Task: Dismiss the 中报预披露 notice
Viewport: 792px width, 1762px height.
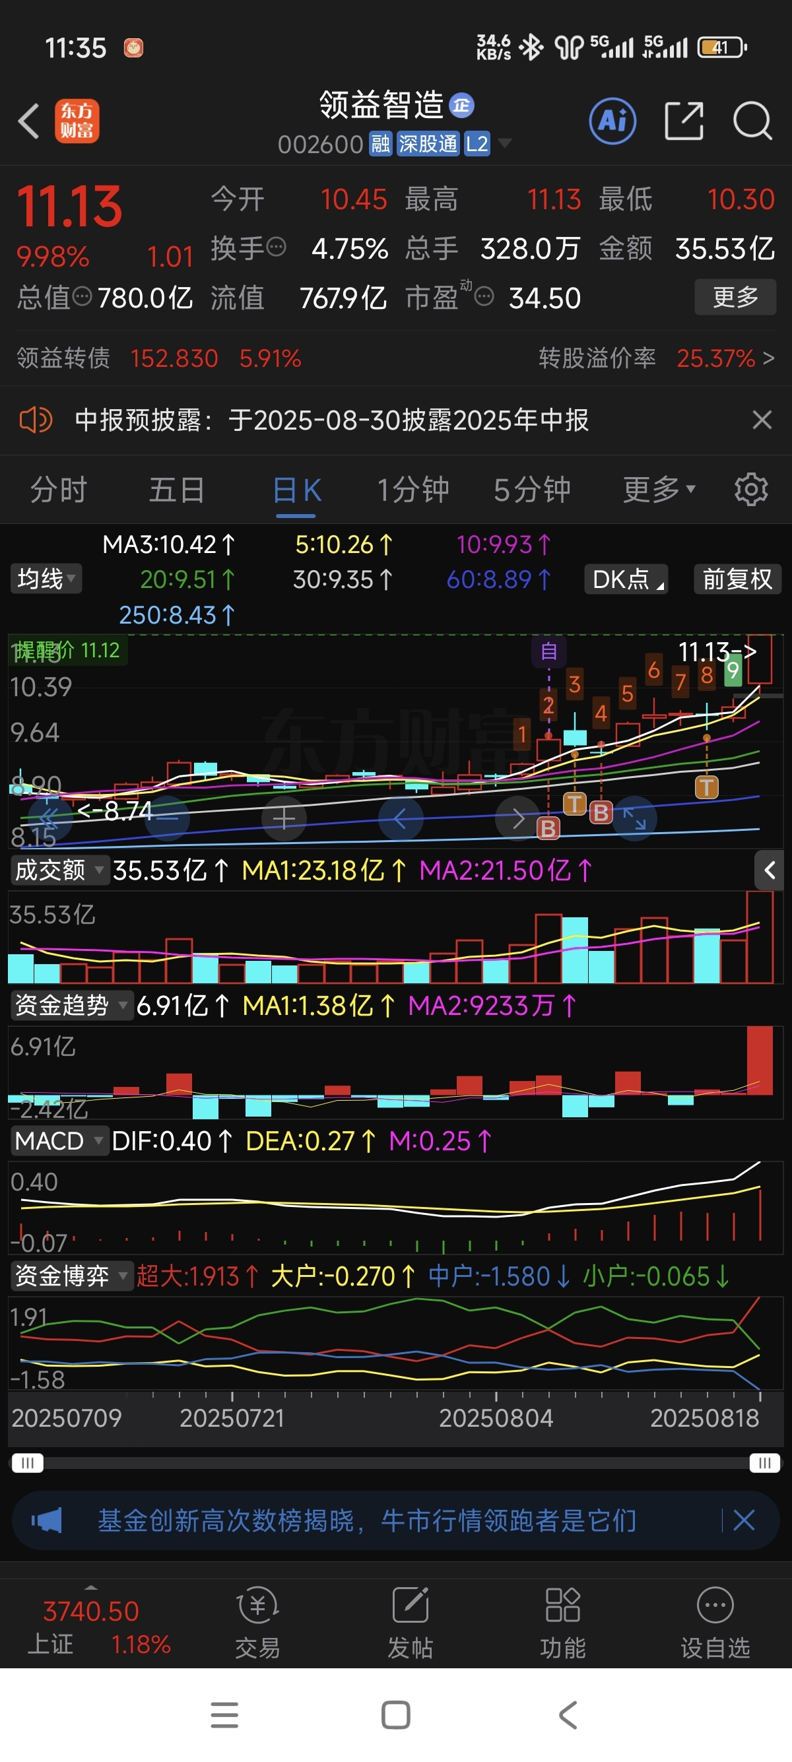Action: tap(762, 419)
